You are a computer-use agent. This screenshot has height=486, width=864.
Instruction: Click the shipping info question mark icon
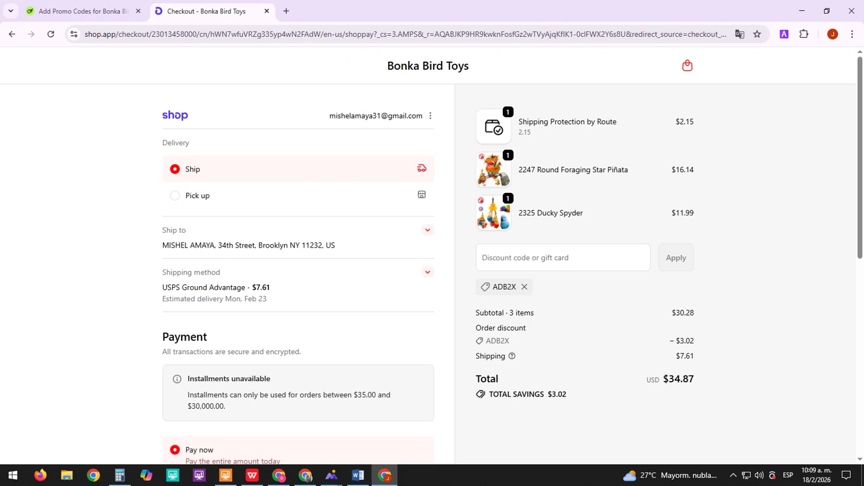click(x=512, y=356)
